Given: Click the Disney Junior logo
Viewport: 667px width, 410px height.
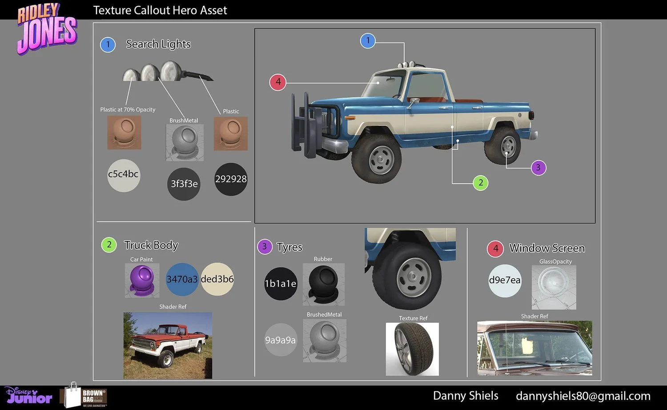Looking at the screenshot, I should click(x=29, y=395).
